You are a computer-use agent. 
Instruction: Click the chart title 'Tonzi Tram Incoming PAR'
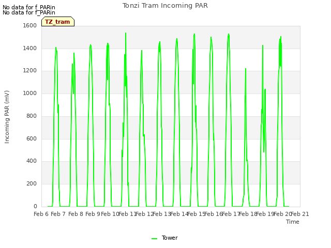[165, 6]
